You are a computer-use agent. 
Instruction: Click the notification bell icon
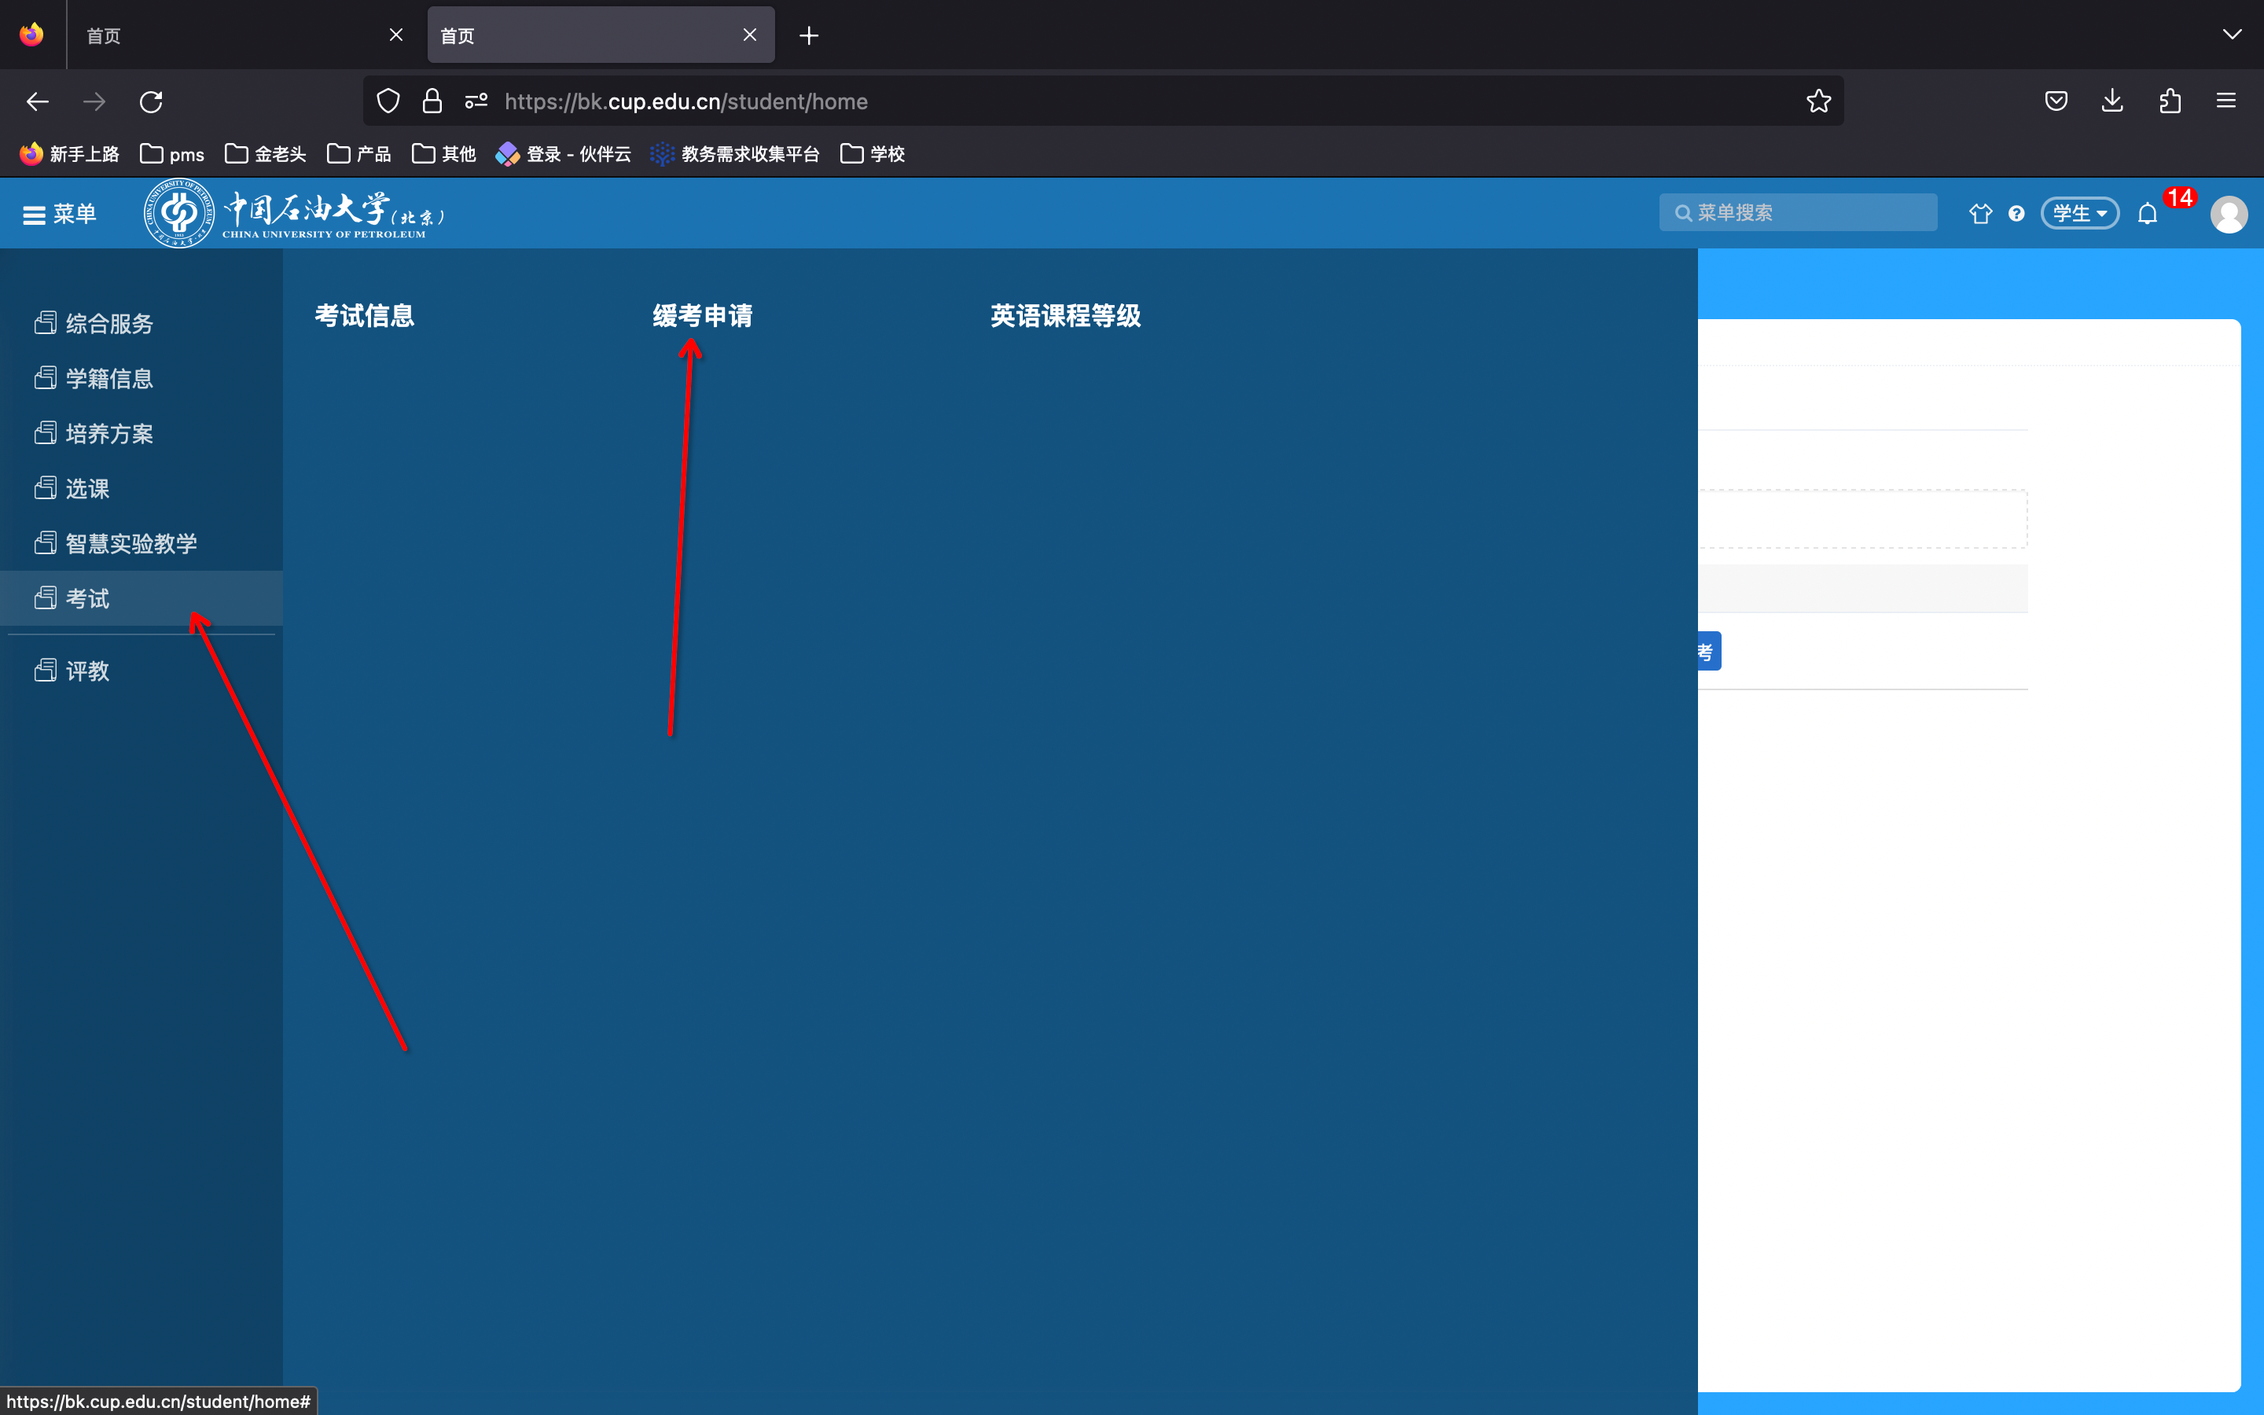tap(2147, 215)
